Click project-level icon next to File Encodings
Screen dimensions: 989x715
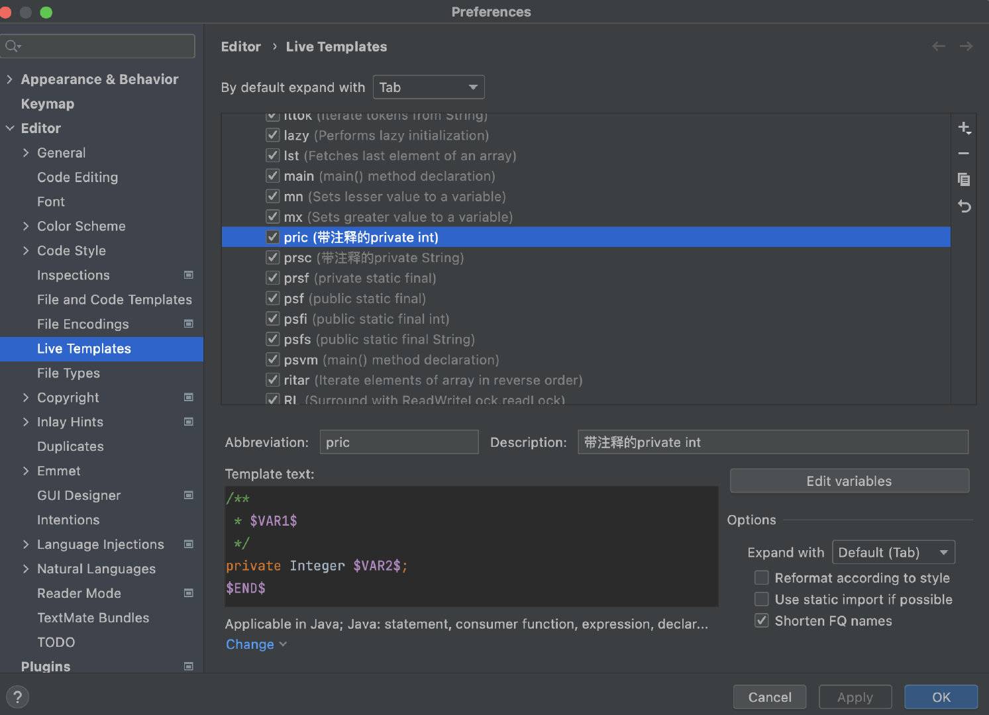pyautogui.click(x=189, y=324)
